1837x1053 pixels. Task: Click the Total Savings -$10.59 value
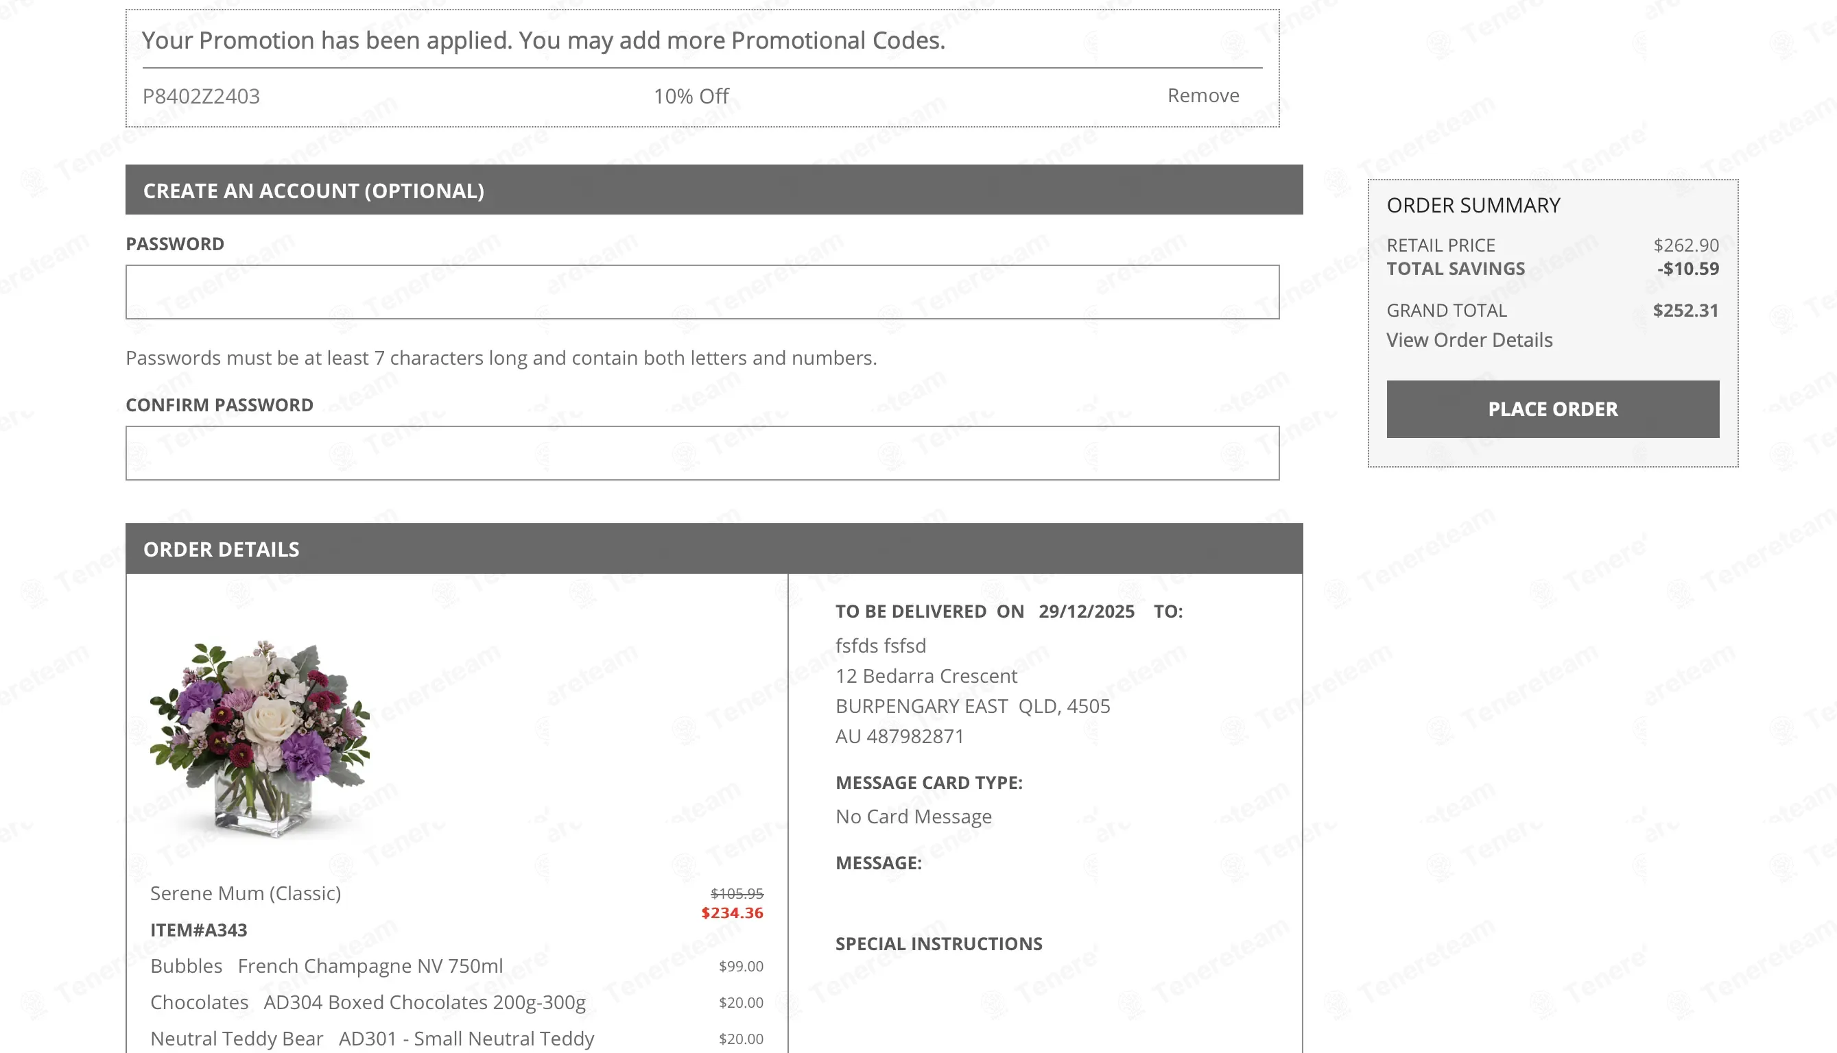[1687, 268]
